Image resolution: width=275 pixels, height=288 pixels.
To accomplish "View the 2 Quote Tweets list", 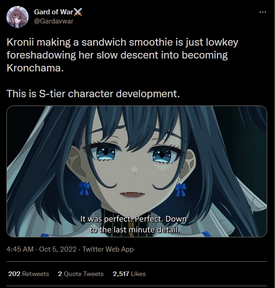I will click(81, 274).
